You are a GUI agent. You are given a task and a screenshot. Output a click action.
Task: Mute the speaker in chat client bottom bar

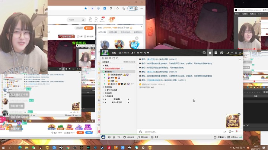pyautogui.click(x=109, y=137)
